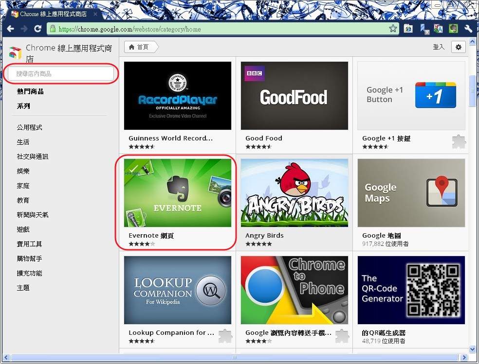
Task: Open the 家庭 category
Action: pyautogui.click(x=23, y=186)
